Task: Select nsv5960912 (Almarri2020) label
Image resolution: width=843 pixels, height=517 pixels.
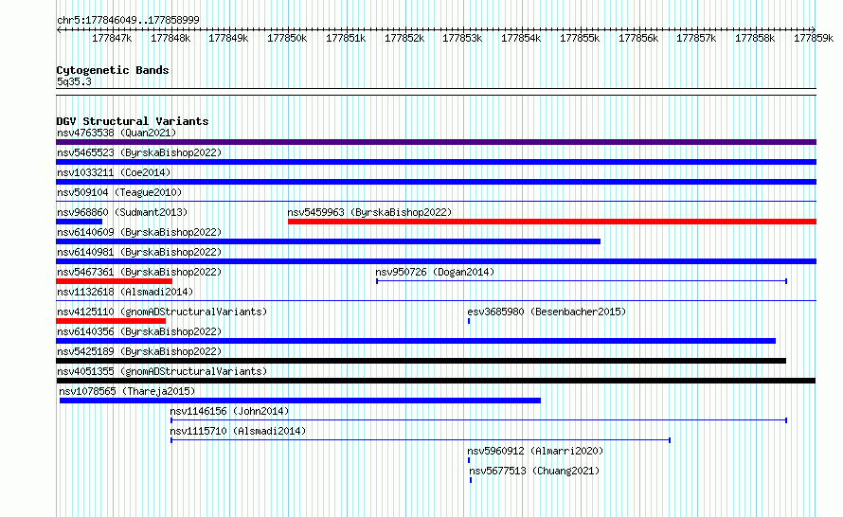Action: click(x=535, y=451)
